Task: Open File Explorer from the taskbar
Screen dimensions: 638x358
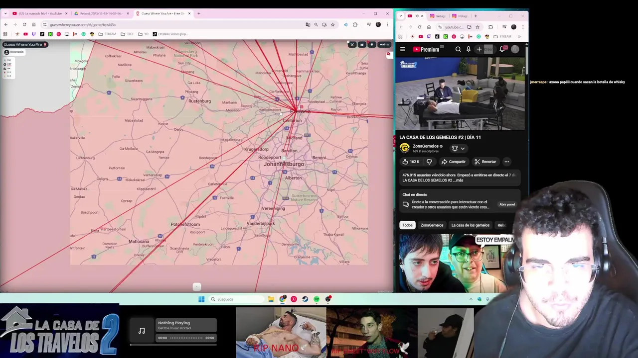Action: [271, 299]
